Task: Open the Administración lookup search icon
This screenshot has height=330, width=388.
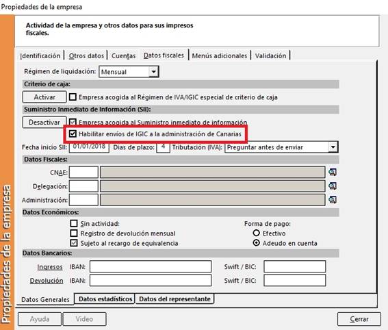Action: pyautogui.click(x=333, y=199)
